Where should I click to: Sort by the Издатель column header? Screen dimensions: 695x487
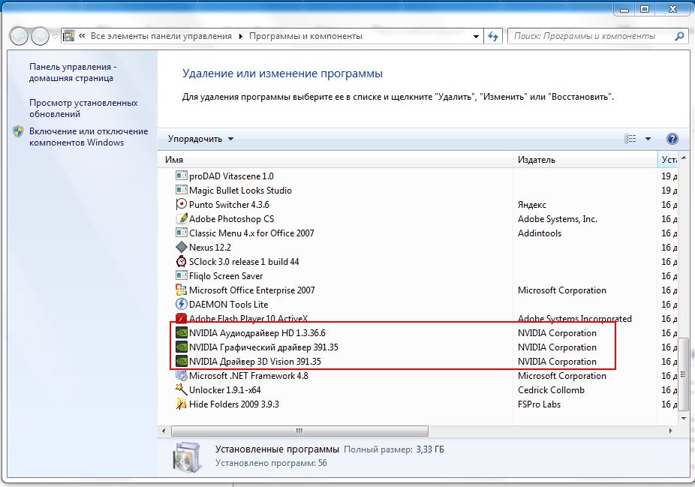585,160
